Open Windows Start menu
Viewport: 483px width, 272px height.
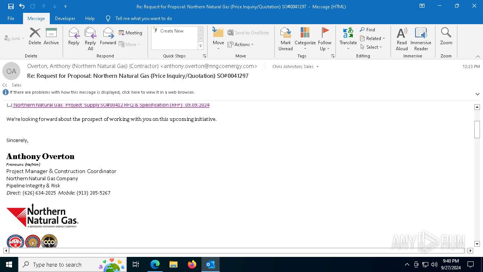9,264
